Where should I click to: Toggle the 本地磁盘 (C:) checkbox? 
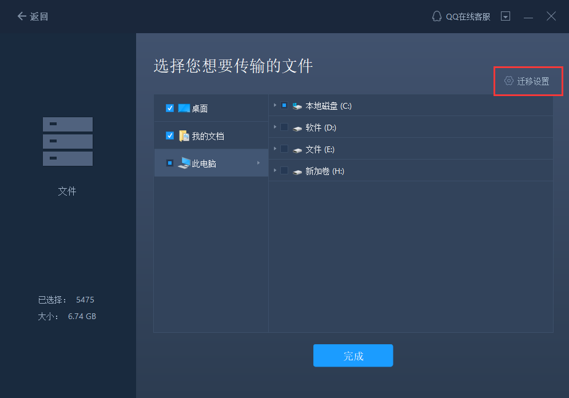284,105
